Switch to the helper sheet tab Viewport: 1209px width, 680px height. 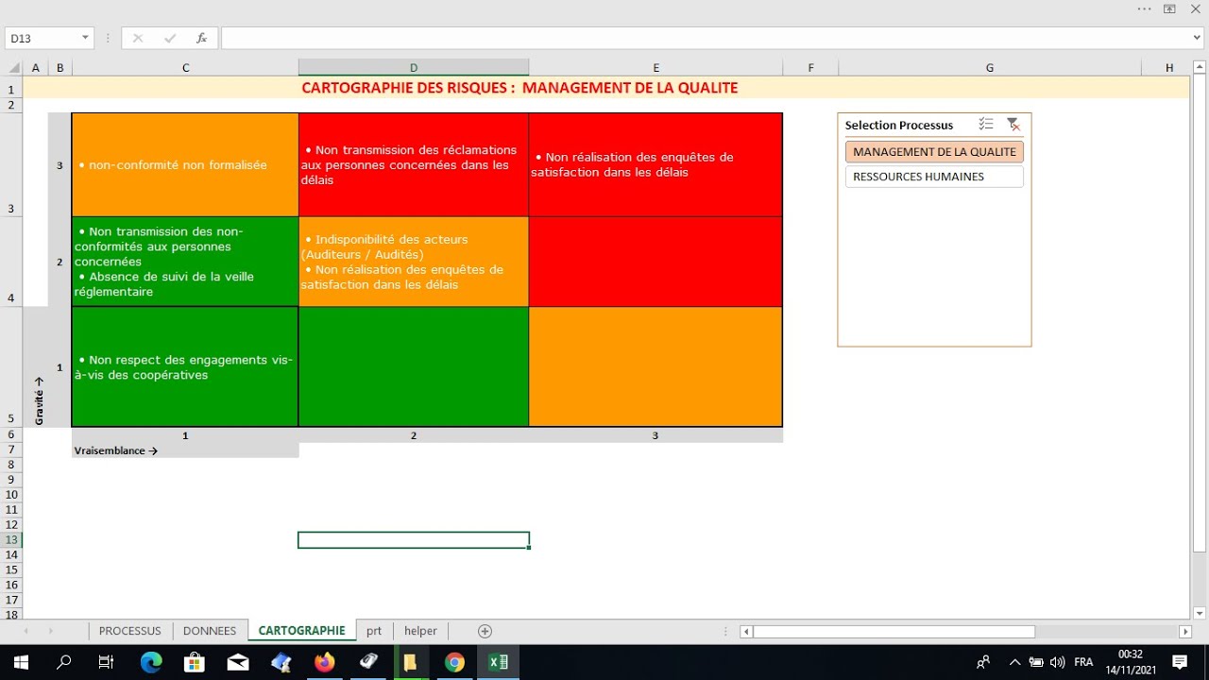tap(420, 631)
